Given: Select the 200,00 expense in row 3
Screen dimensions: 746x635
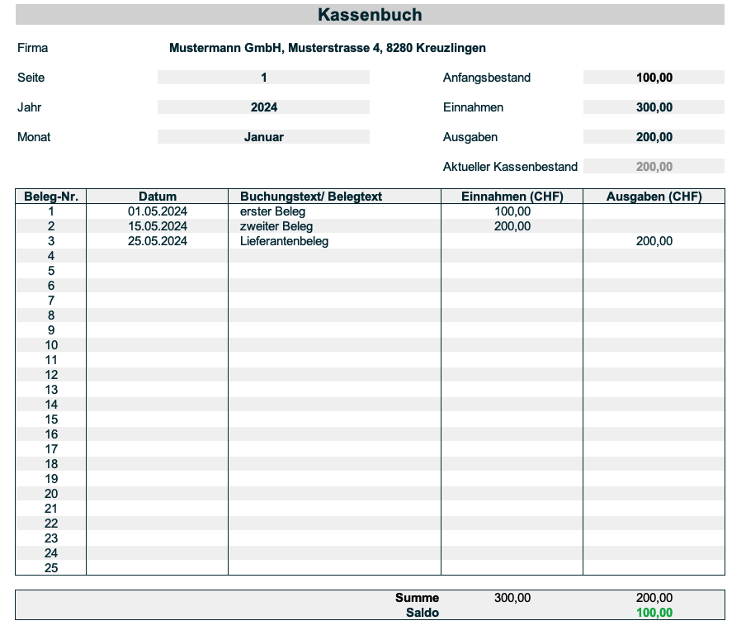Looking at the screenshot, I should pyautogui.click(x=654, y=241).
